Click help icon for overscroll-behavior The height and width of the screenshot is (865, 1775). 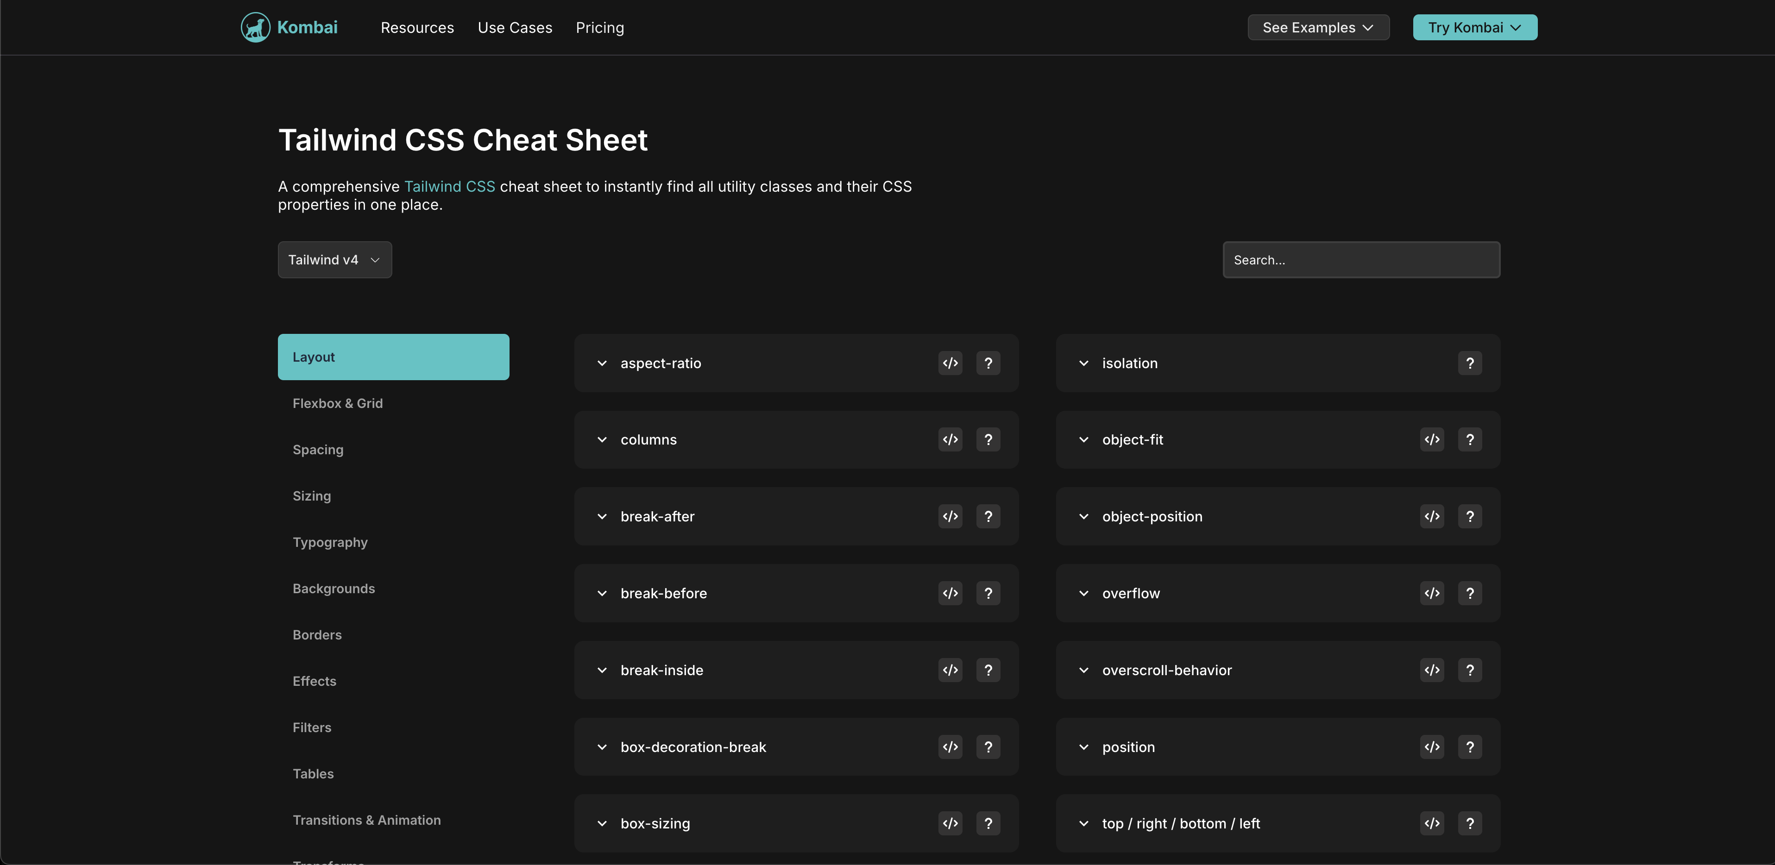pyautogui.click(x=1470, y=670)
